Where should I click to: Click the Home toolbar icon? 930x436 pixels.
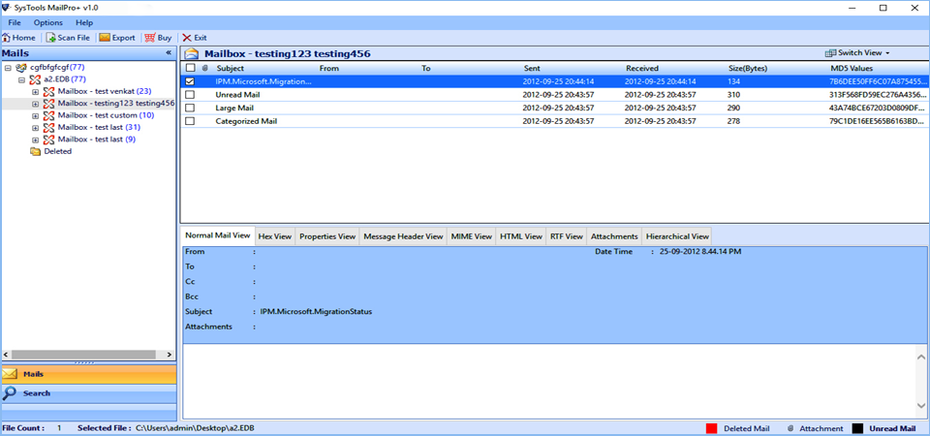6,38
